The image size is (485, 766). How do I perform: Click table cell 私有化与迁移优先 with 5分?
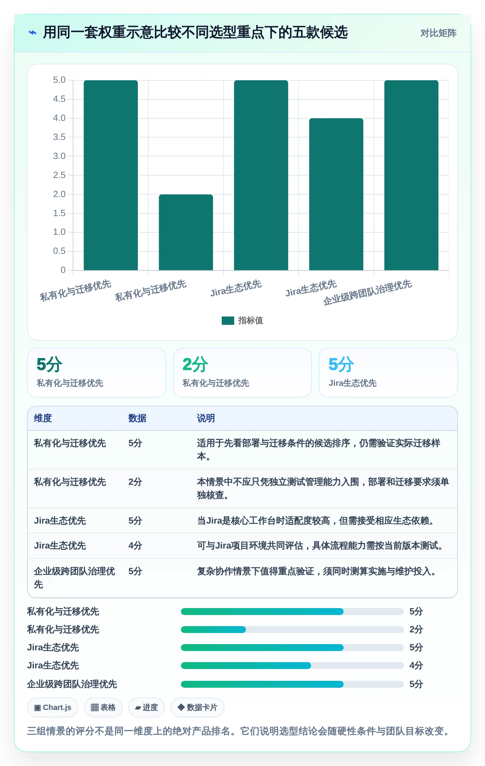pyautogui.click(x=70, y=443)
